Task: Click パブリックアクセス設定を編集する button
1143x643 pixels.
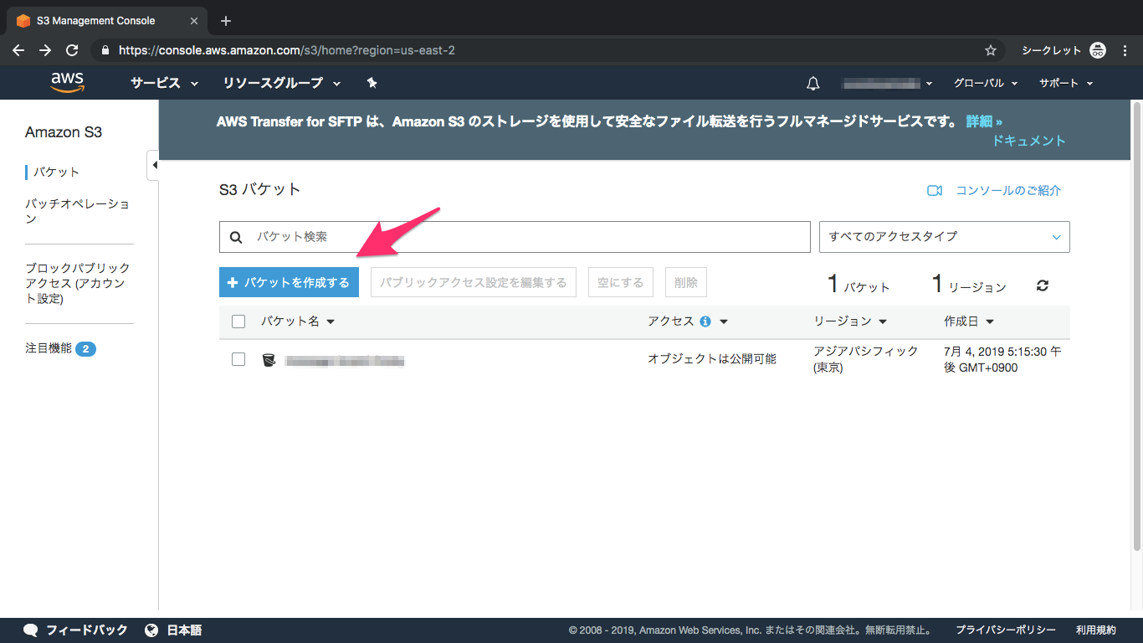Action: click(x=474, y=283)
